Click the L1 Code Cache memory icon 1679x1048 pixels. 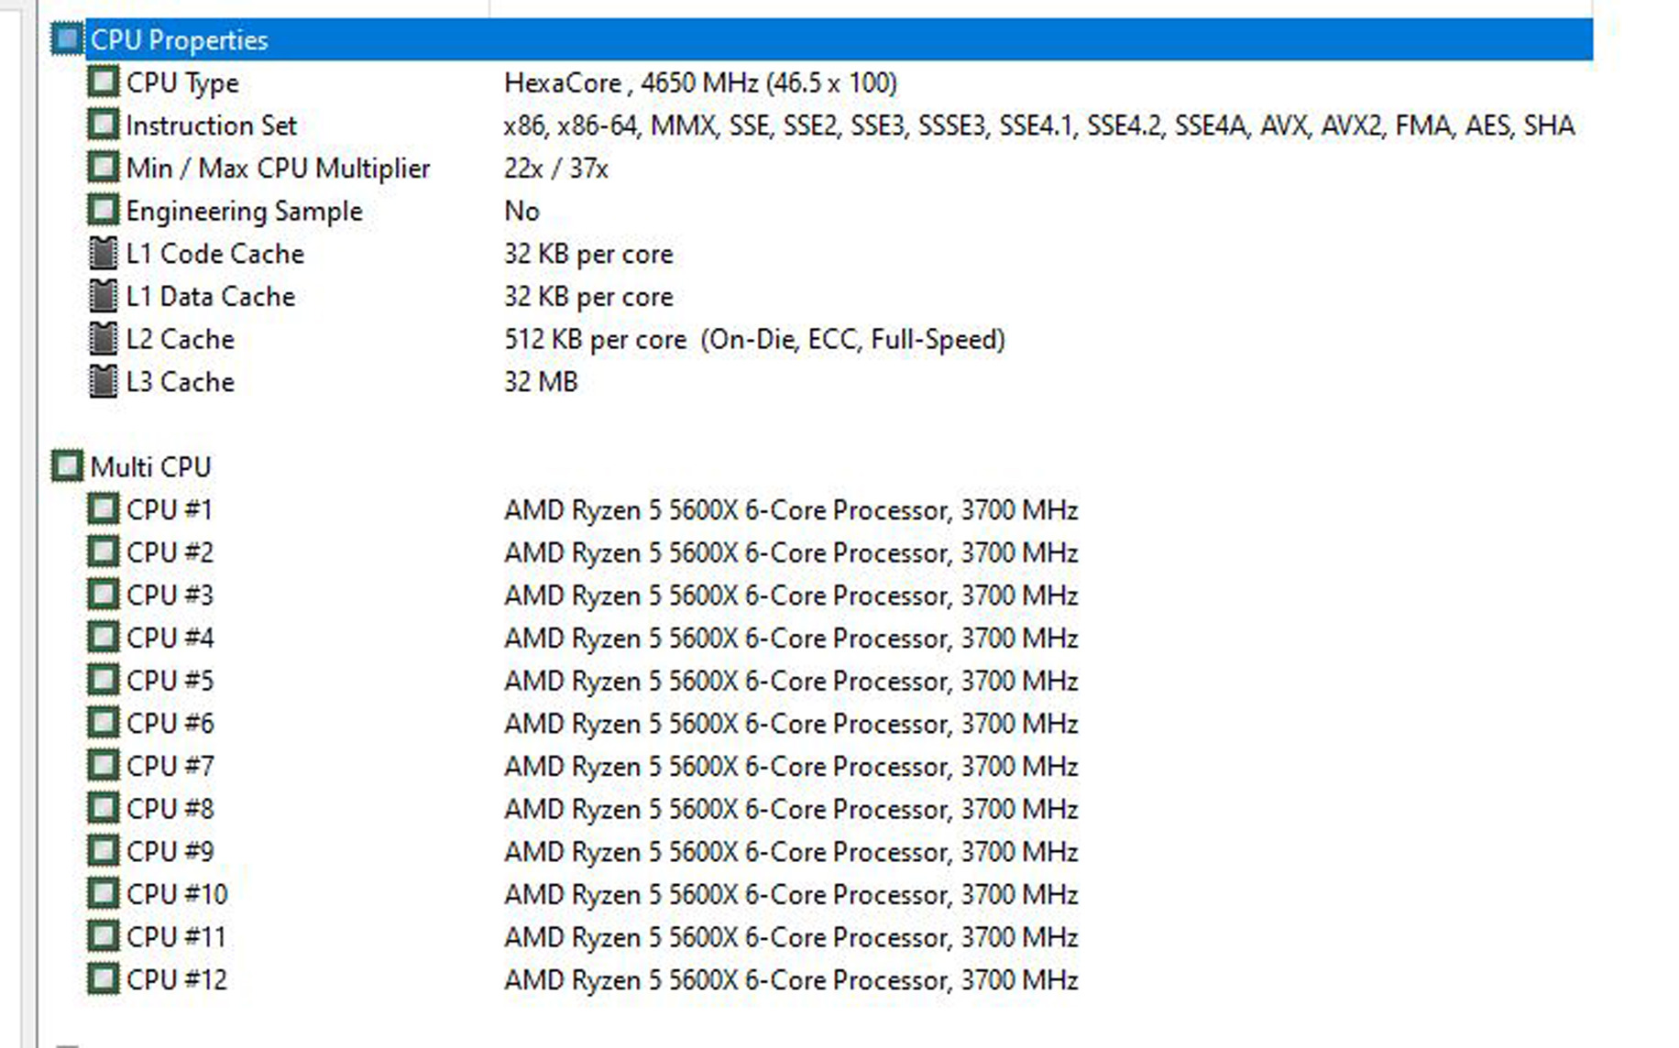tap(103, 254)
